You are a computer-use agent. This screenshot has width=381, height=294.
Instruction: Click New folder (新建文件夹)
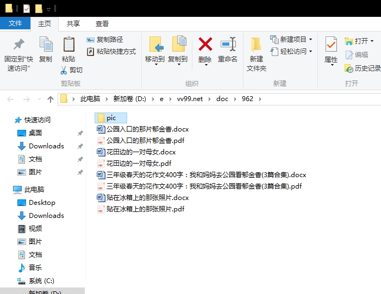pos(257,54)
